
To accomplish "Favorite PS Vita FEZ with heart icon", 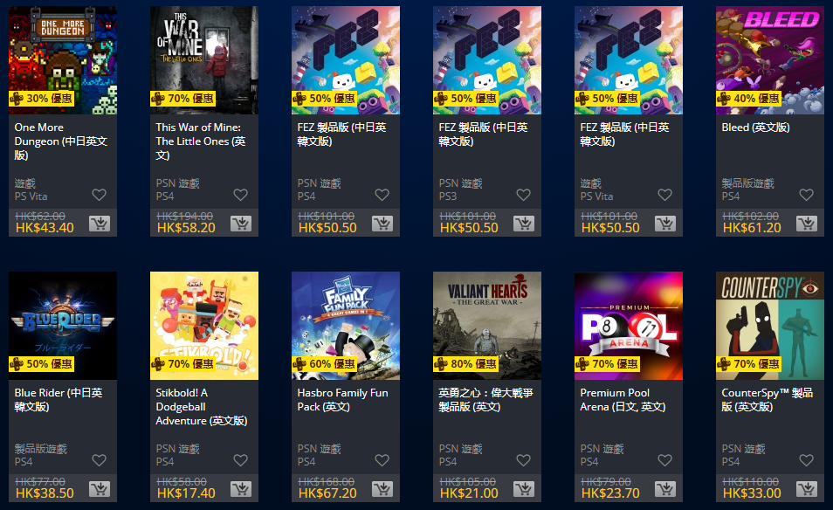I will click(x=665, y=195).
